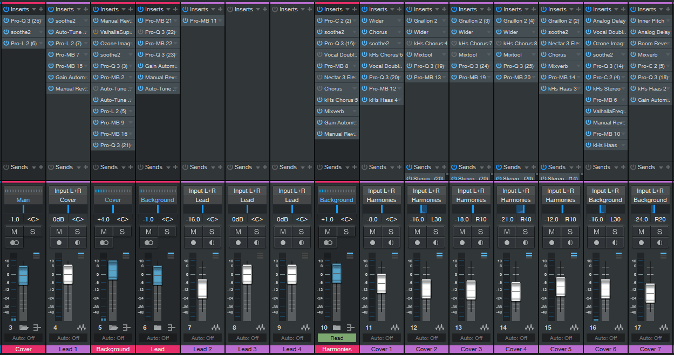
Task: Add a send with the plus on Lead 4
Action: 309,167
